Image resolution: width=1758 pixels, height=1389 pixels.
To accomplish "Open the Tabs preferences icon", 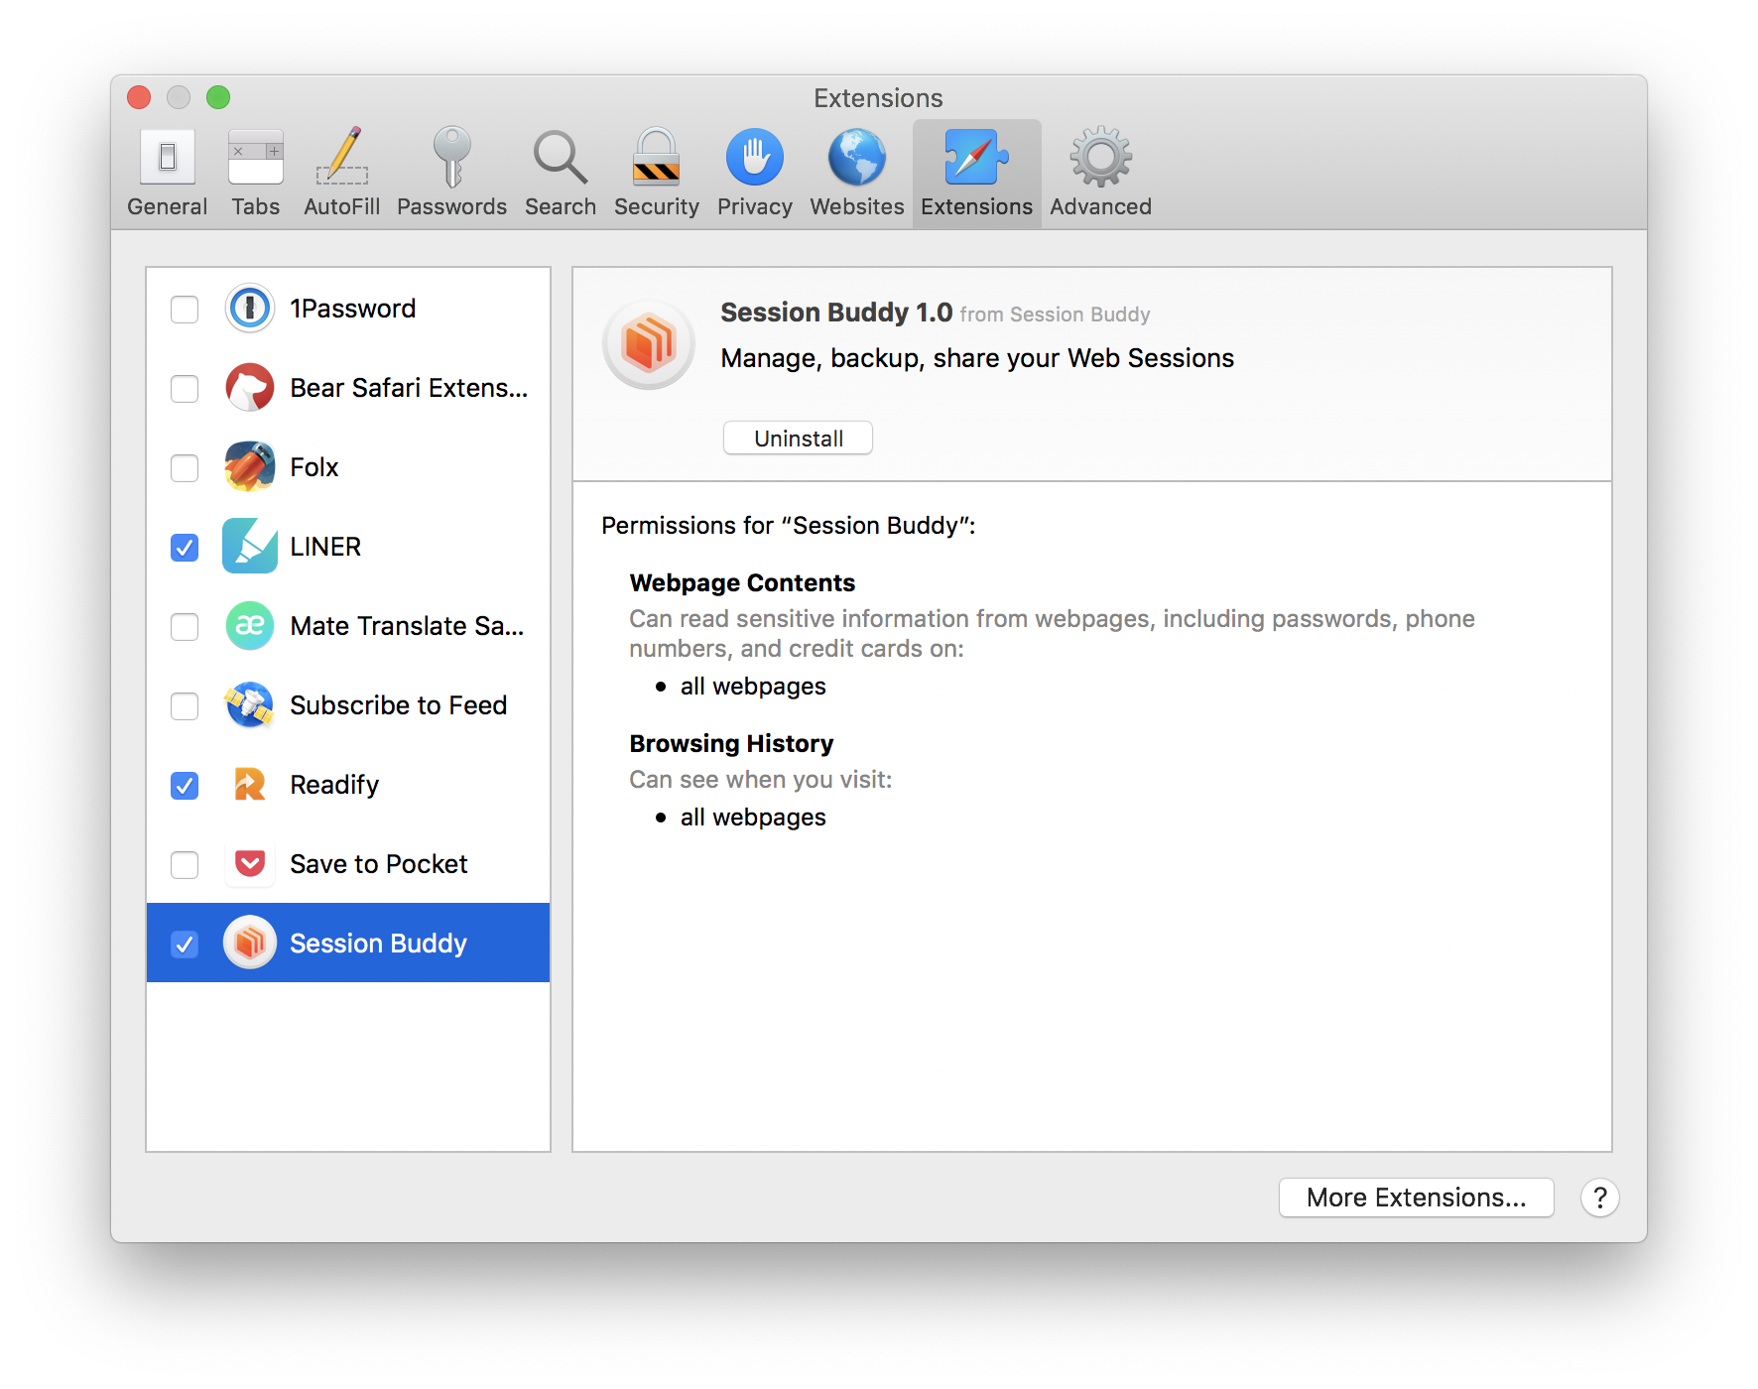I will pyautogui.click(x=255, y=157).
